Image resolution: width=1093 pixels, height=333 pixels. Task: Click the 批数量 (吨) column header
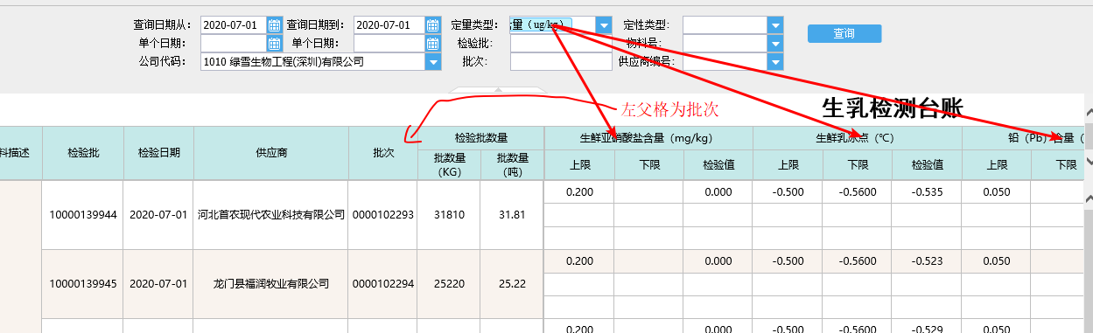[x=511, y=164]
